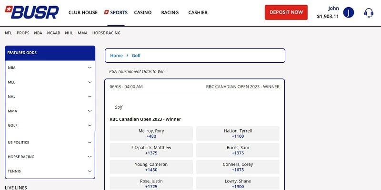The image size is (381, 190).
Task: Click the '06/08 - 04:00 AM' event time
Action: (x=126, y=87)
